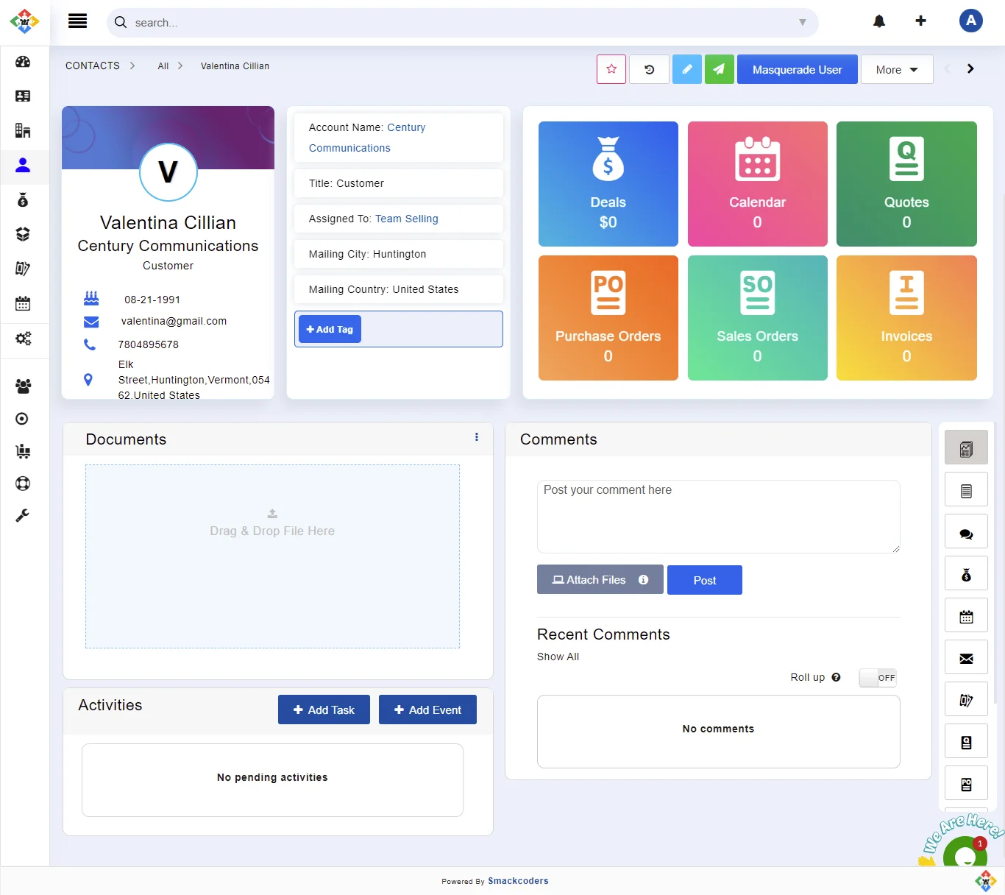Open the notifications bell
The image size is (1005, 895).
tap(879, 21)
